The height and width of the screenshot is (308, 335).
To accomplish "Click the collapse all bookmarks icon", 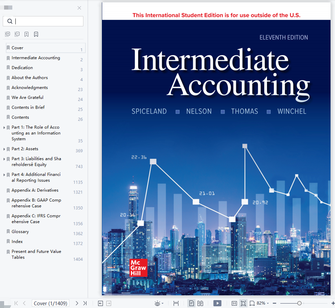I will click(17, 34).
